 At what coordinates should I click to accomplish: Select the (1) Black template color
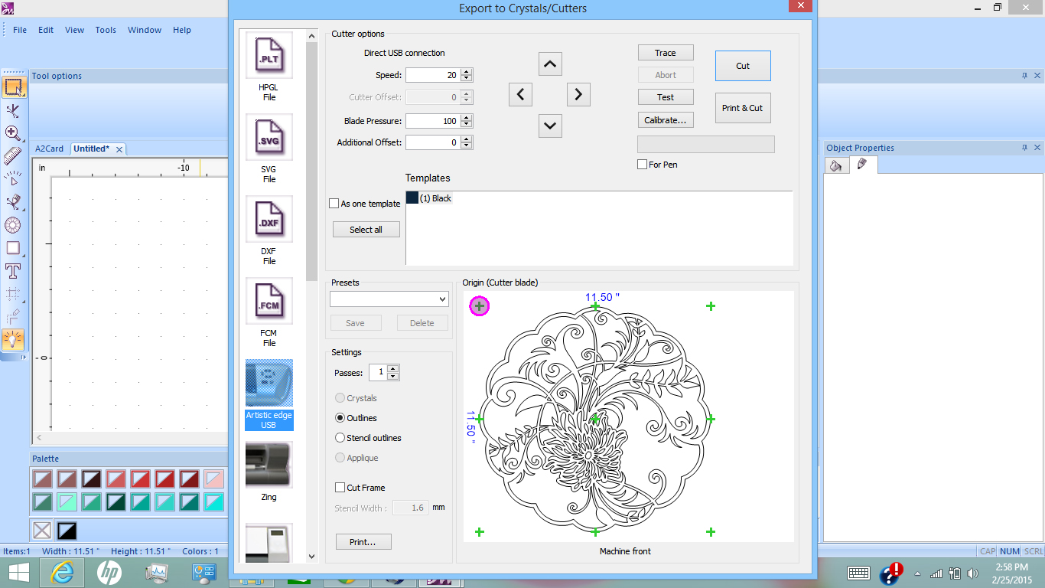point(429,198)
